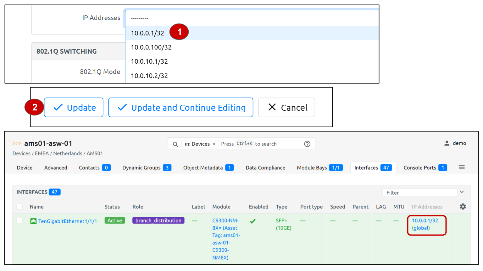Toggle the select-all interfaces checkbox
The image size is (483, 271).
coord(19,207)
